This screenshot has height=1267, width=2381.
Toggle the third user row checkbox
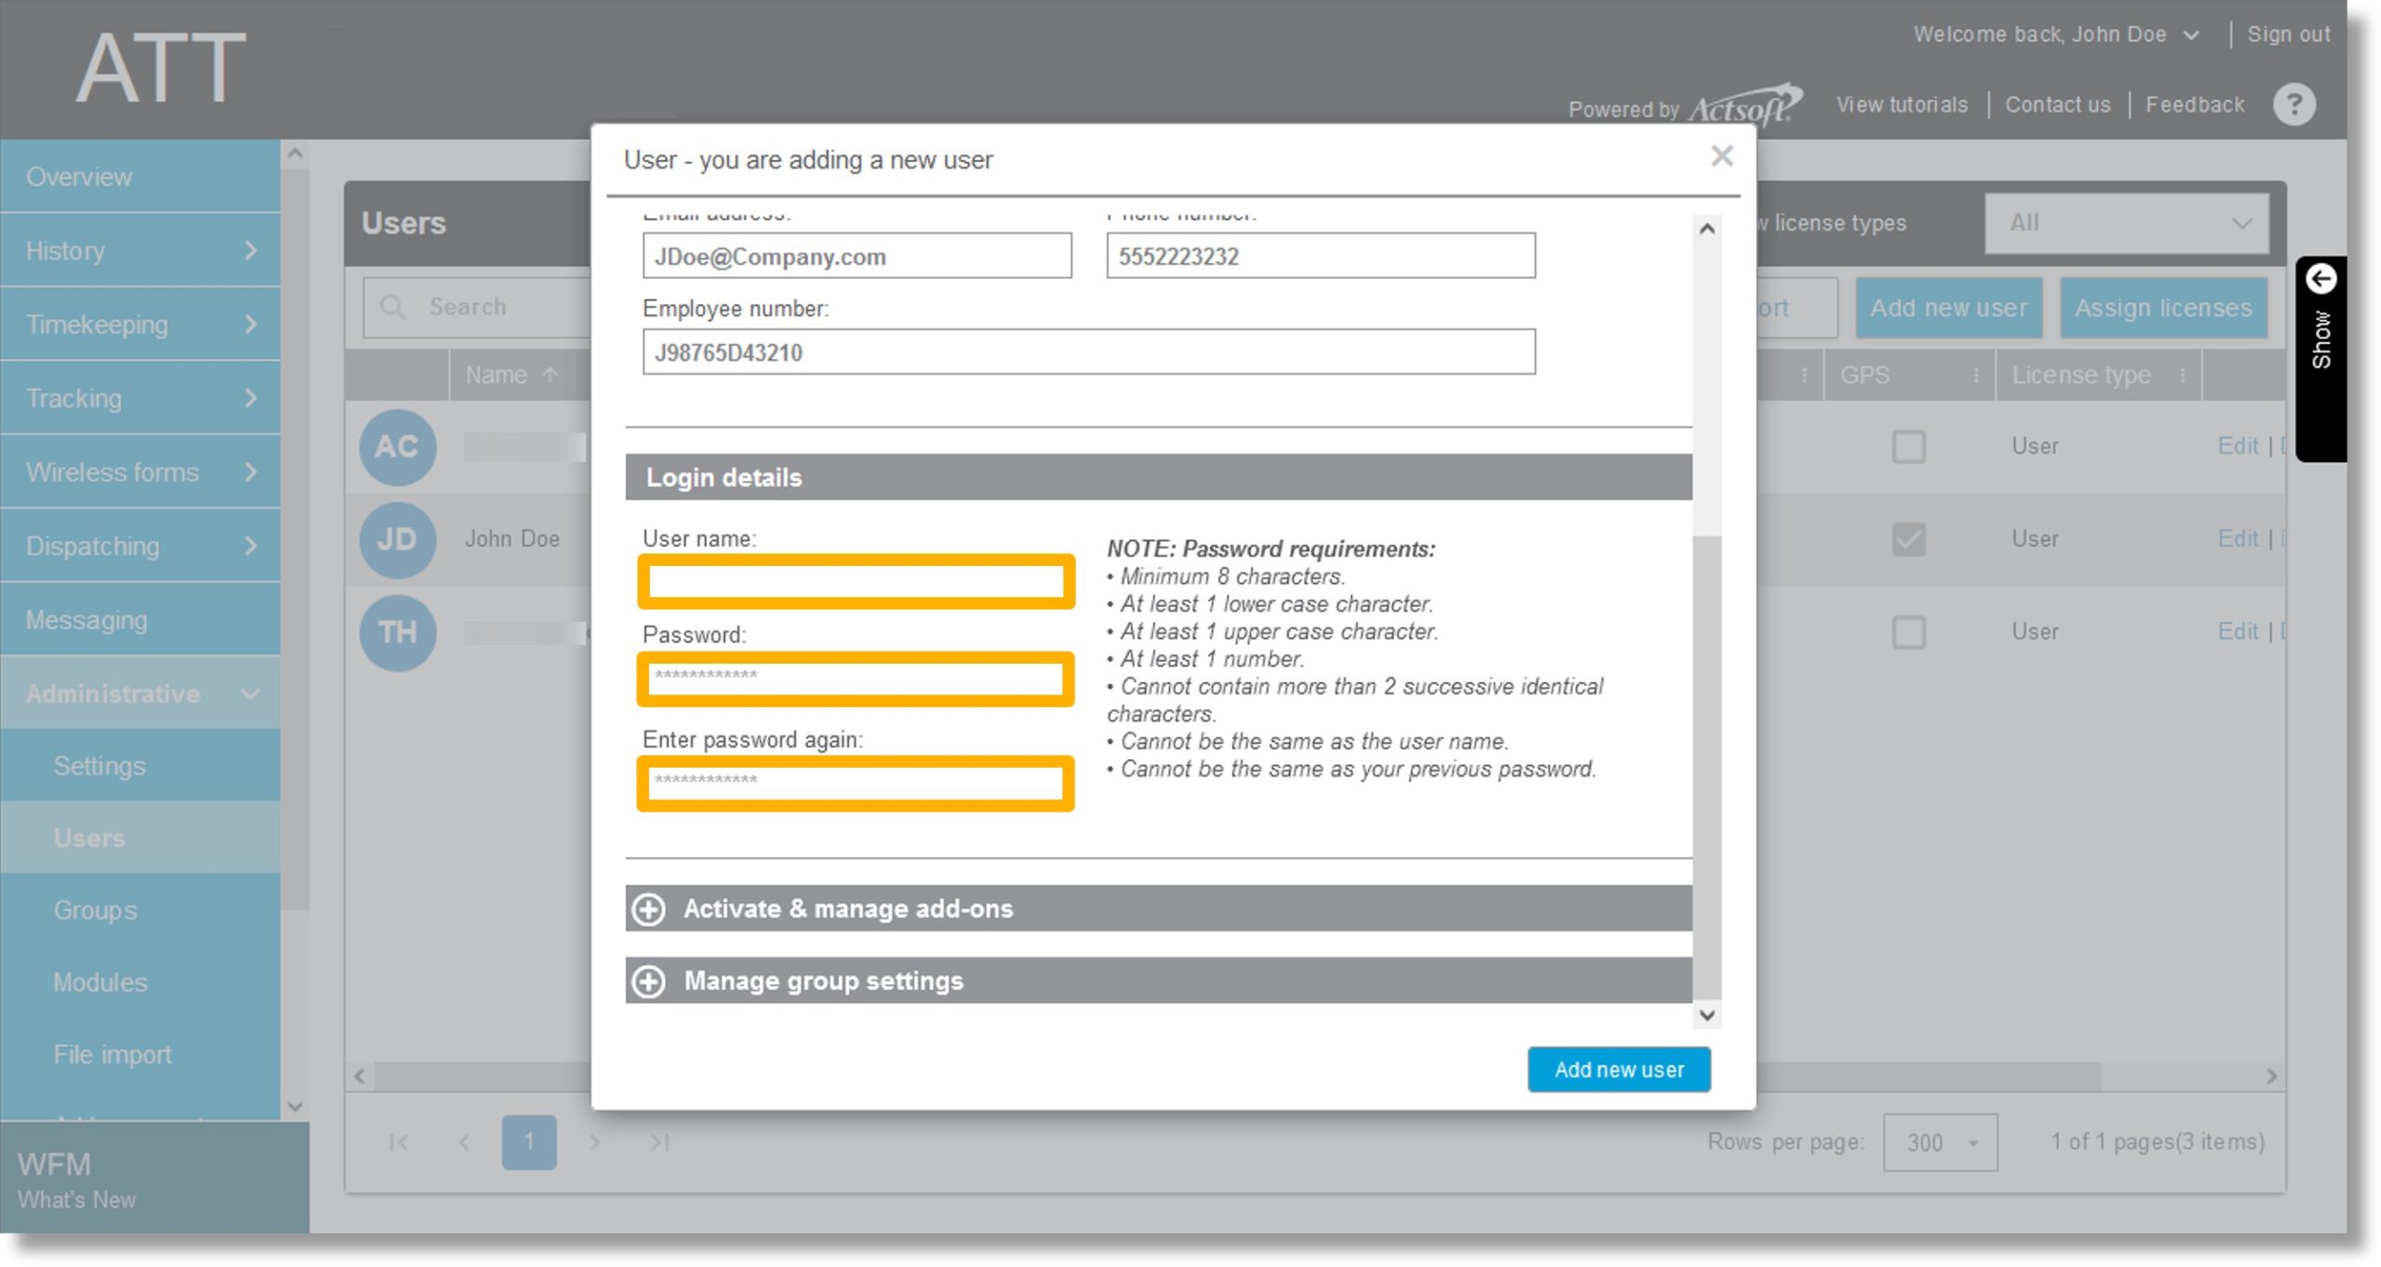click(x=1909, y=633)
